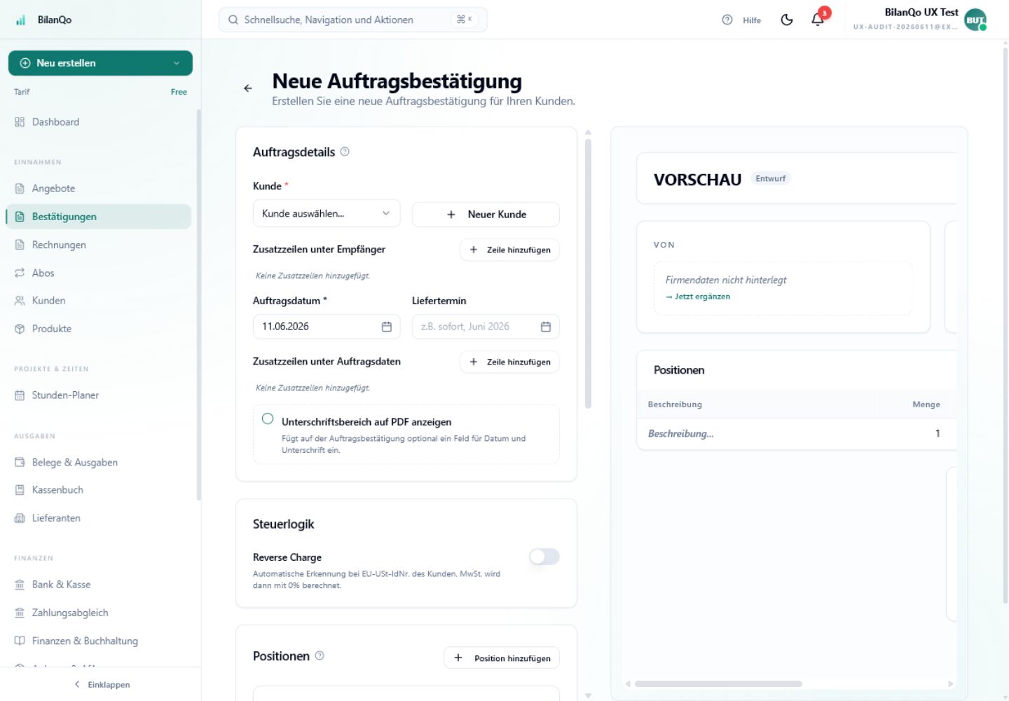
Task: Toggle dark mode moon icon
Action: pyautogui.click(x=787, y=20)
